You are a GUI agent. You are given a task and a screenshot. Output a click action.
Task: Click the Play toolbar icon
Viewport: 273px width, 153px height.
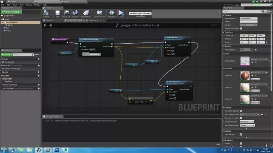tap(121, 14)
